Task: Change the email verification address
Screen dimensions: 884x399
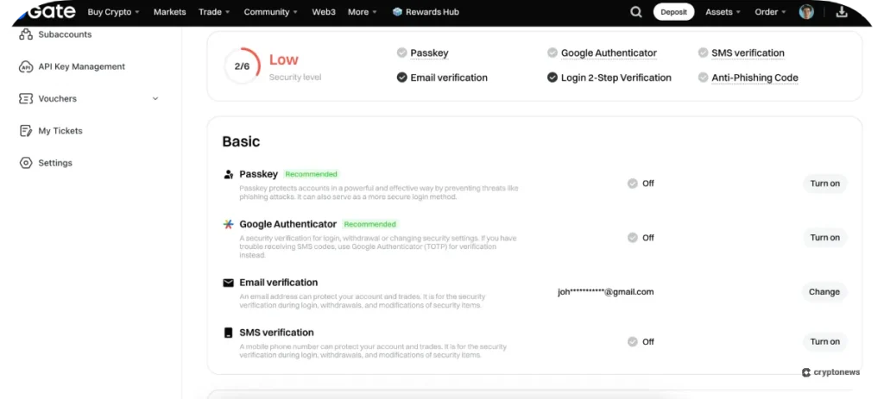Action: coord(824,292)
